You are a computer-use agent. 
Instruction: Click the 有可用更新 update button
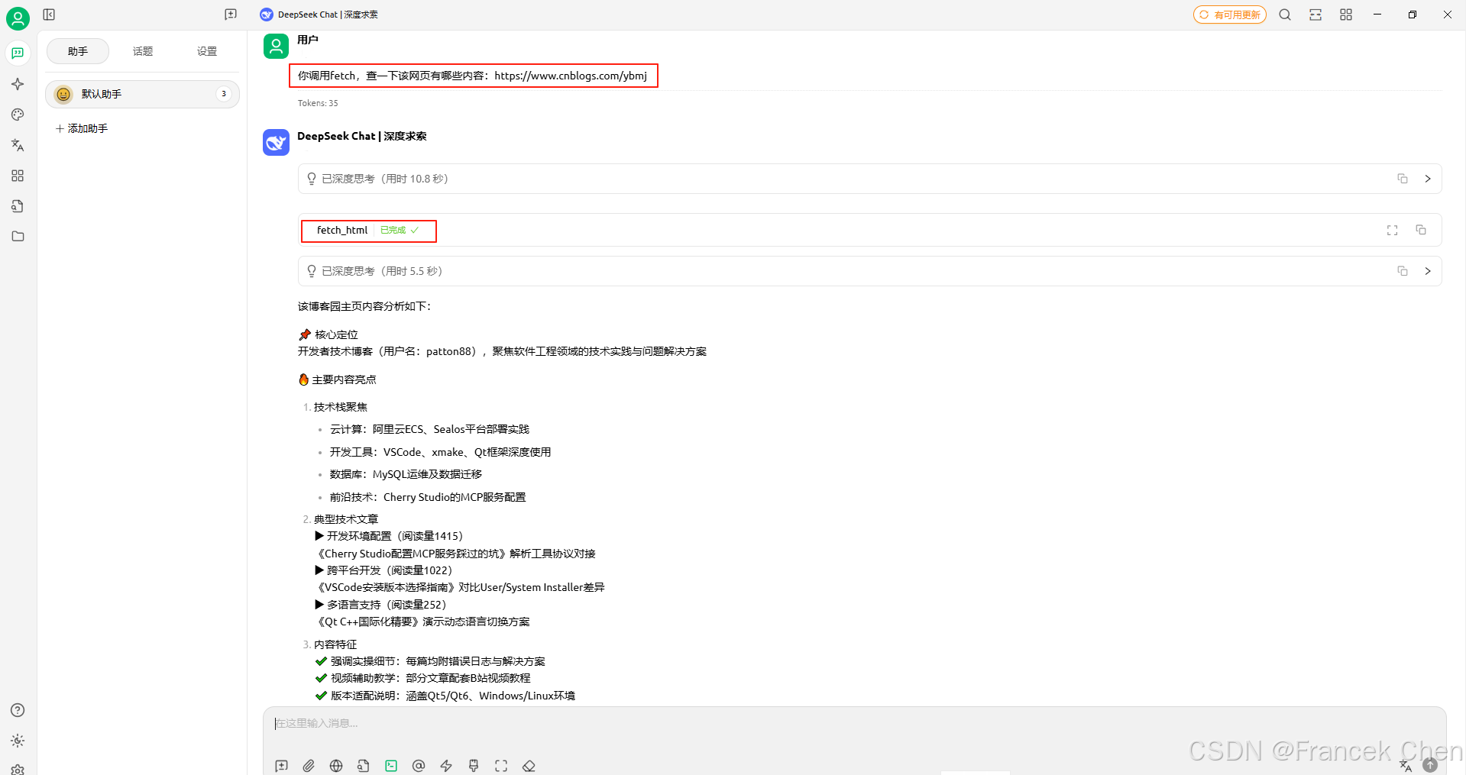tap(1230, 15)
